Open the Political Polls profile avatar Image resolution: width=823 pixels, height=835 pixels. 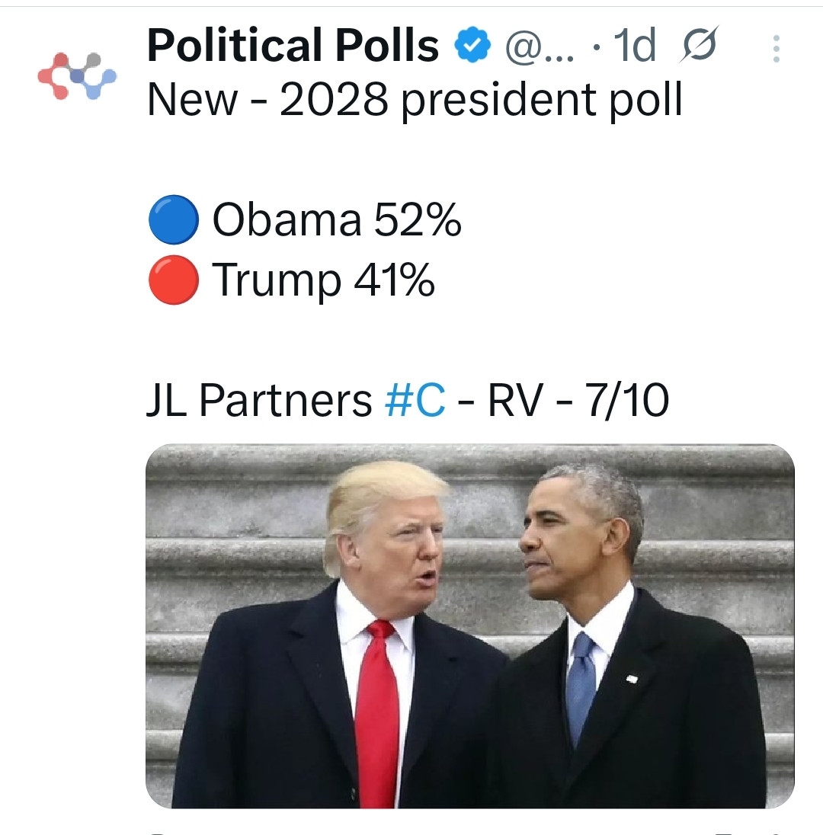(77, 76)
